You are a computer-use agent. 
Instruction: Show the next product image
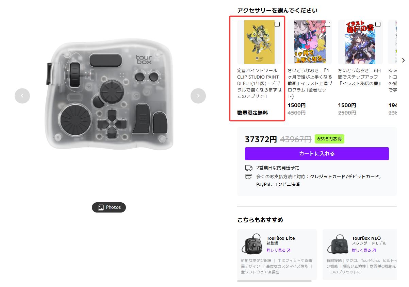click(x=198, y=96)
